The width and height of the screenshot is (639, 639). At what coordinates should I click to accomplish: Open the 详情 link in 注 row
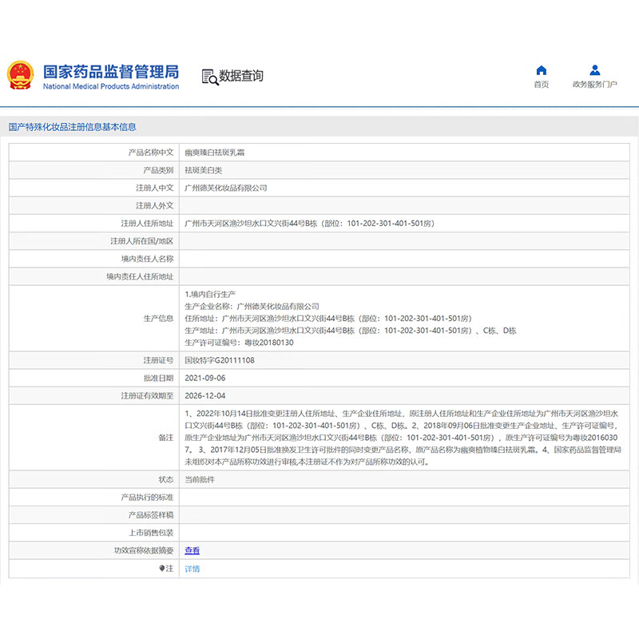pos(192,569)
